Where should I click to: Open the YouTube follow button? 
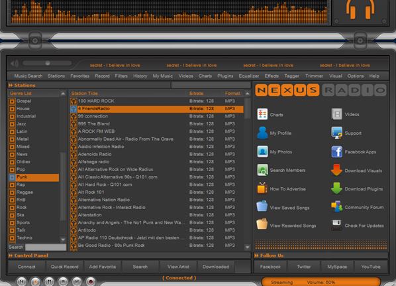pos(371,267)
